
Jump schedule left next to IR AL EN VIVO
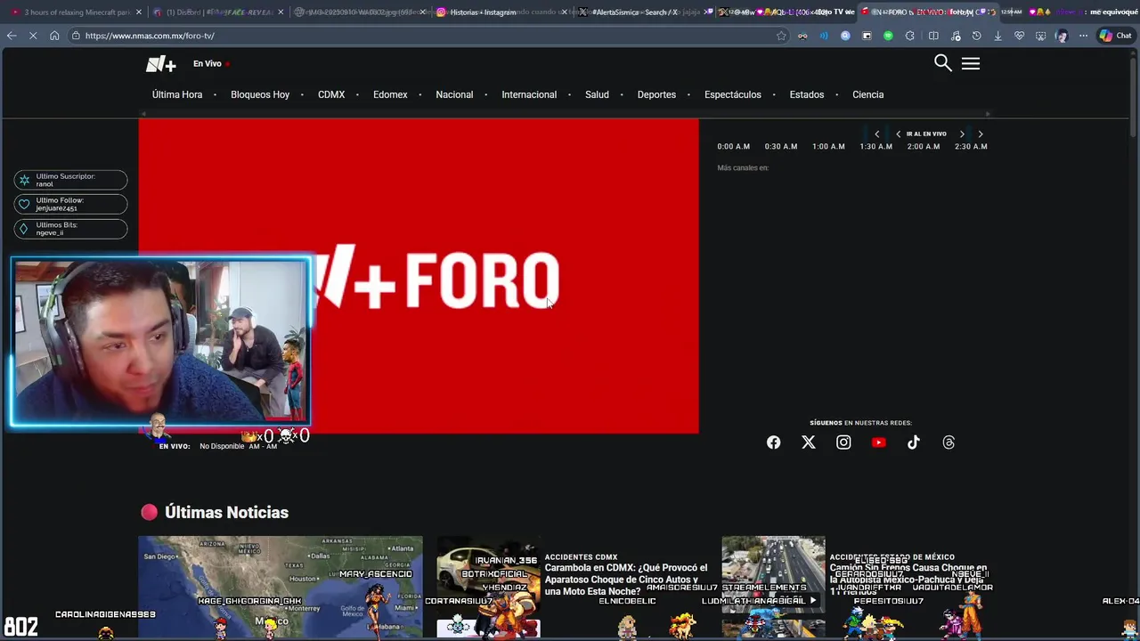pos(898,134)
